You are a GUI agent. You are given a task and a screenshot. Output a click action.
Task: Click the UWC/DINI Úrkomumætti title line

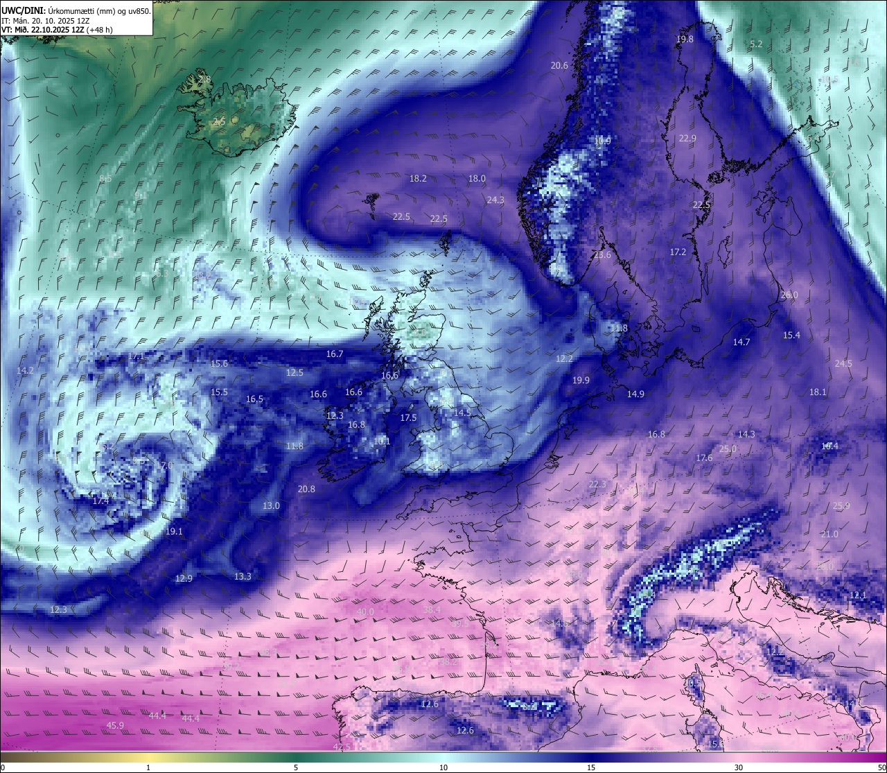[76, 10]
